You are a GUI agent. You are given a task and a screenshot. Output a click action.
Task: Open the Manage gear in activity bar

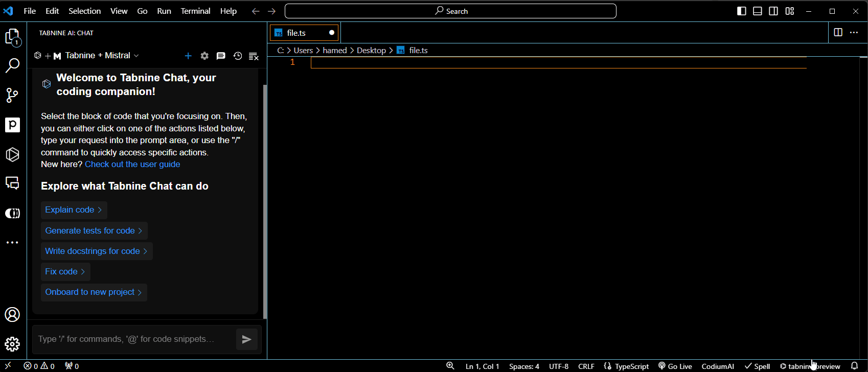pyautogui.click(x=13, y=344)
